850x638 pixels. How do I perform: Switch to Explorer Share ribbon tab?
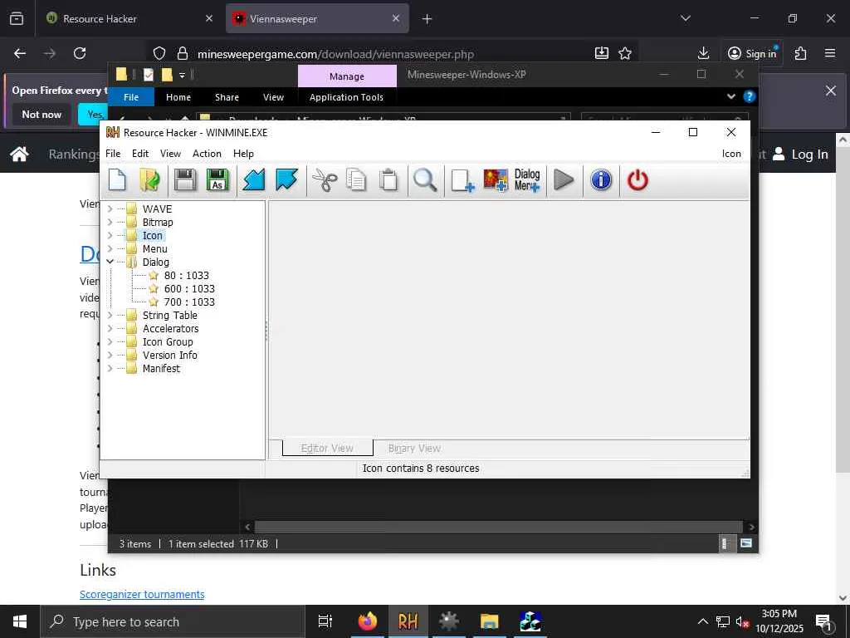(x=227, y=97)
